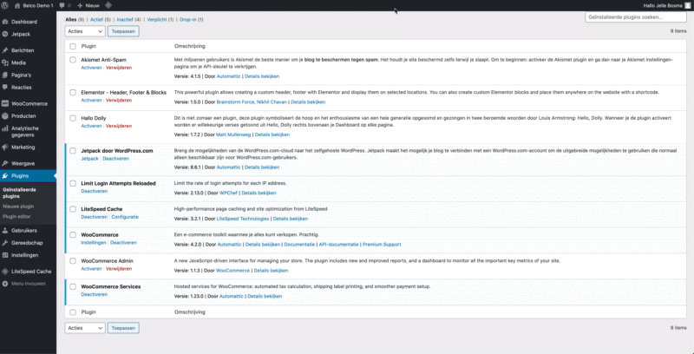Click the Plugins plug icon
Screen dimensions: 694x354
5,175
